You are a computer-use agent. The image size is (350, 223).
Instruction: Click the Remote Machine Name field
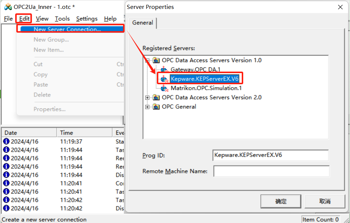(x=271, y=171)
